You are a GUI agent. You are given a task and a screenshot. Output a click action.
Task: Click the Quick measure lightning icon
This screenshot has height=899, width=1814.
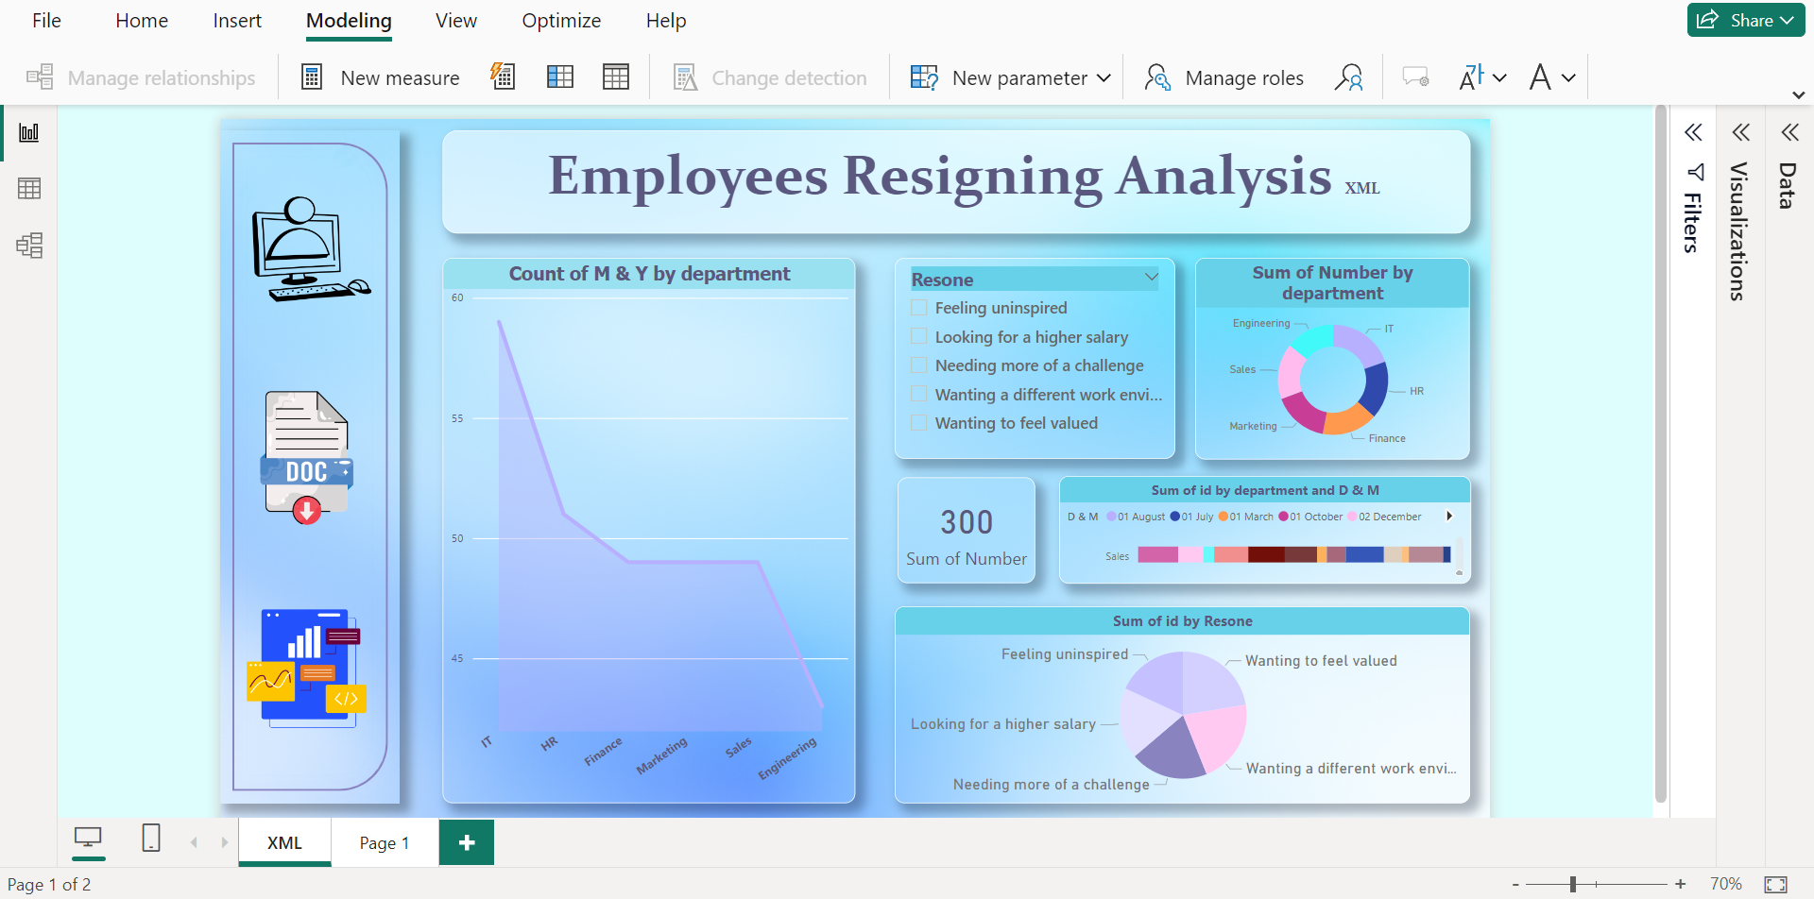click(503, 76)
